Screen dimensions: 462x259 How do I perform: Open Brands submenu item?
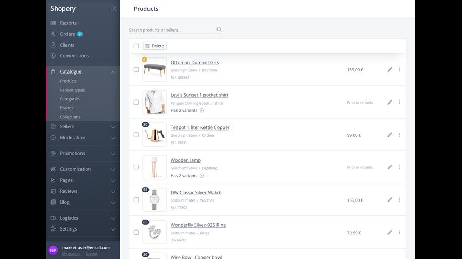[x=66, y=108]
